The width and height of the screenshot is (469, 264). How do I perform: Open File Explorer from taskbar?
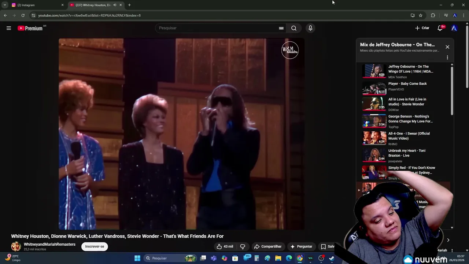pyautogui.click(x=278, y=258)
